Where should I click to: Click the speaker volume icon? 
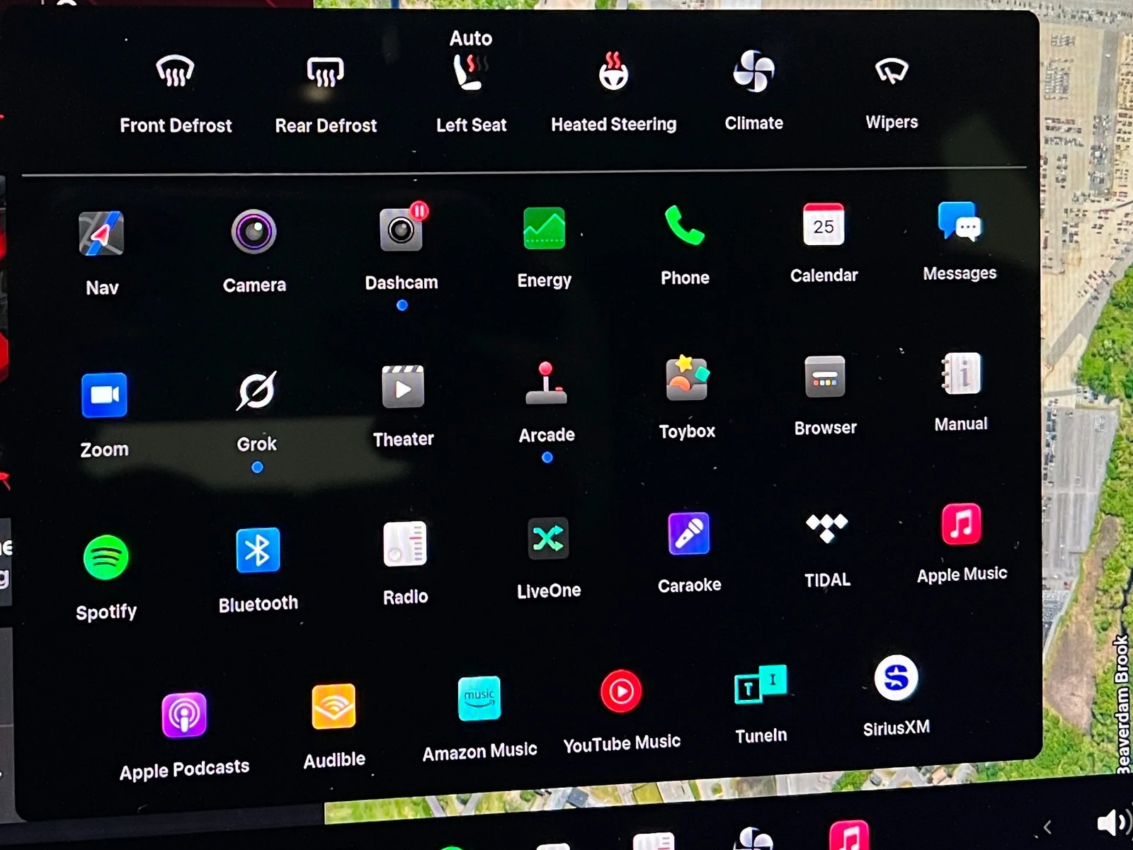[x=1112, y=823]
